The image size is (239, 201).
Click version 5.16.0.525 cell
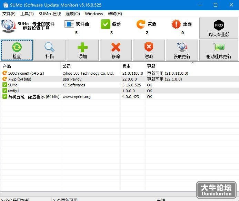[x=131, y=85]
